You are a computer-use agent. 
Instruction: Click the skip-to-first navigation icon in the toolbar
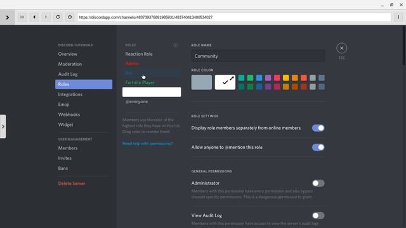click(x=22, y=17)
